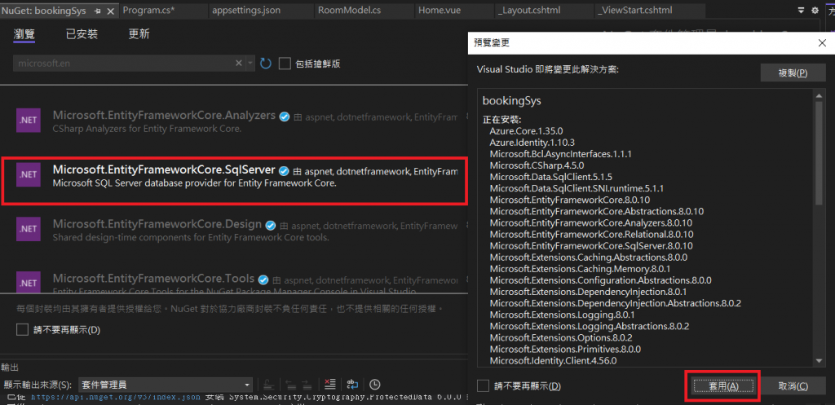Switch to the 更新 tab
Screen dimensions: 835x405
(139, 34)
